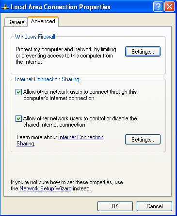The height and width of the screenshot is (216, 177).
Task: Toggle allow users to control shared connection checkbox
Action: [x=18, y=119]
